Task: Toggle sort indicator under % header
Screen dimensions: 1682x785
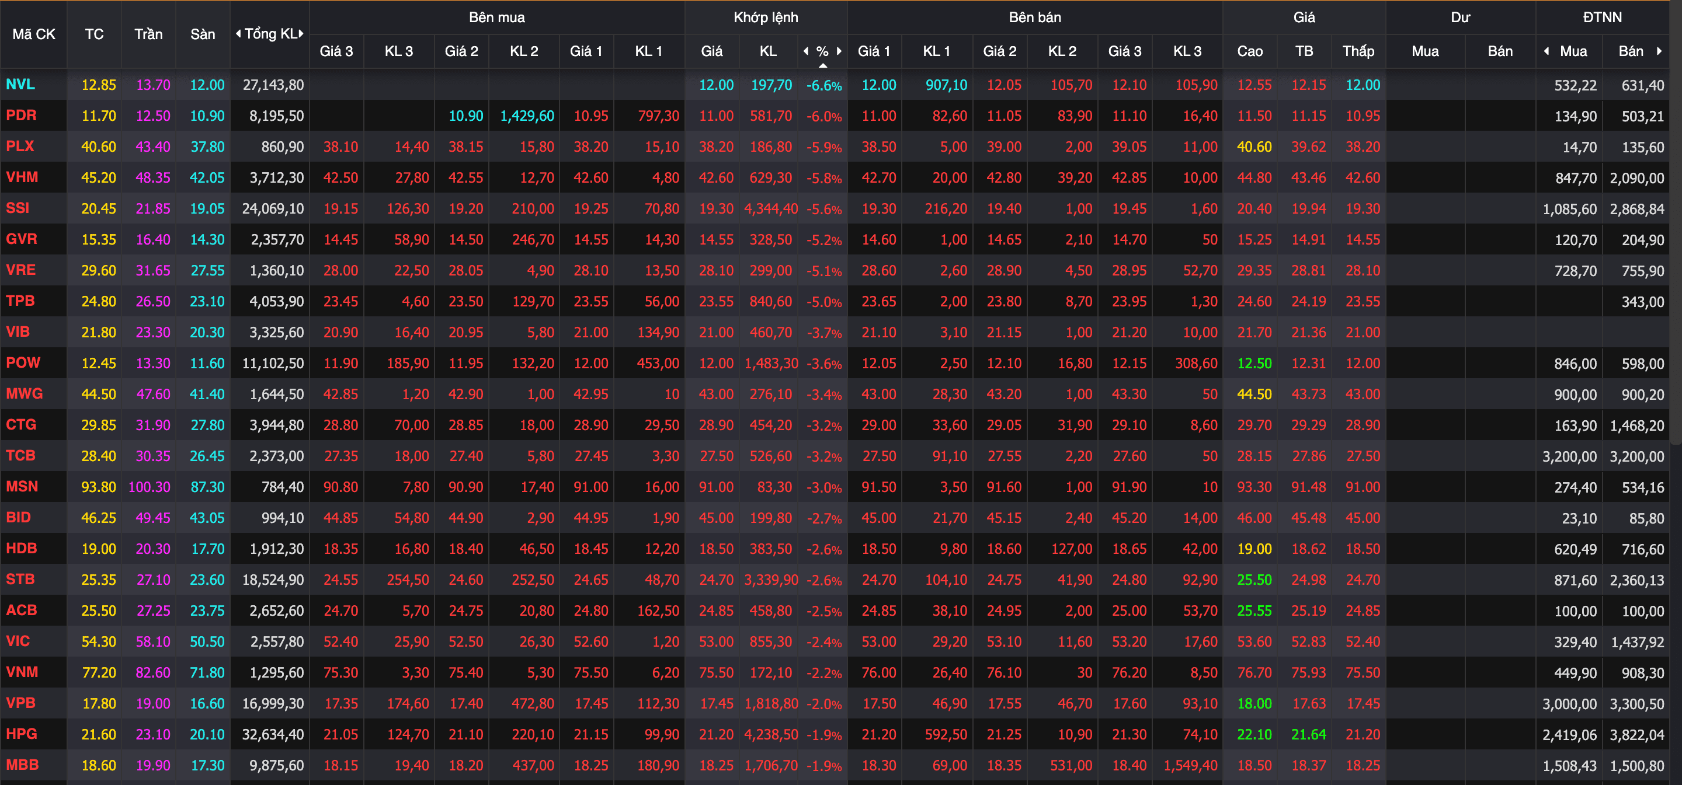Action: pyautogui.click(x=823, y=65)
